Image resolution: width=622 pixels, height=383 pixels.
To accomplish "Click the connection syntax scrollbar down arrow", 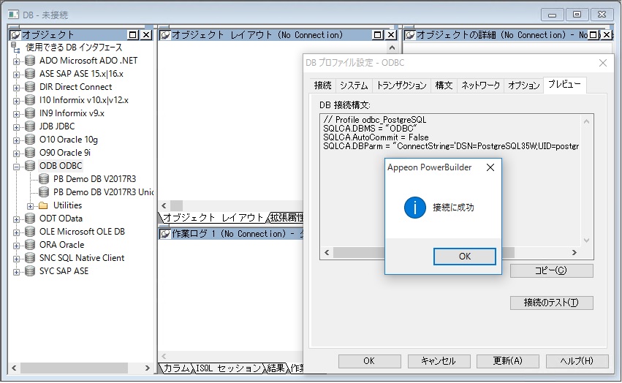I will tap(586, 240).
